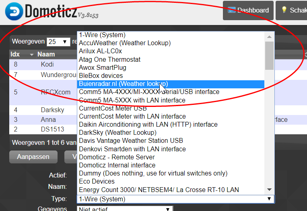Select the Kodi hardware row
This screenshot has height=211, width=307.
click(43, 65)
